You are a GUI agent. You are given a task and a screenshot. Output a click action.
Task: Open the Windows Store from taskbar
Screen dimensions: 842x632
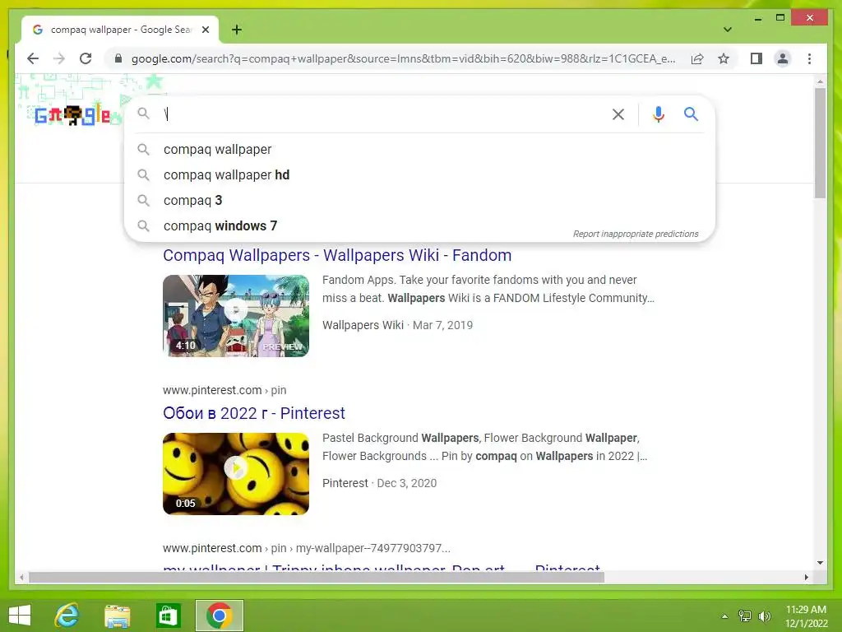pyautogui.click(x=168, y=616)
